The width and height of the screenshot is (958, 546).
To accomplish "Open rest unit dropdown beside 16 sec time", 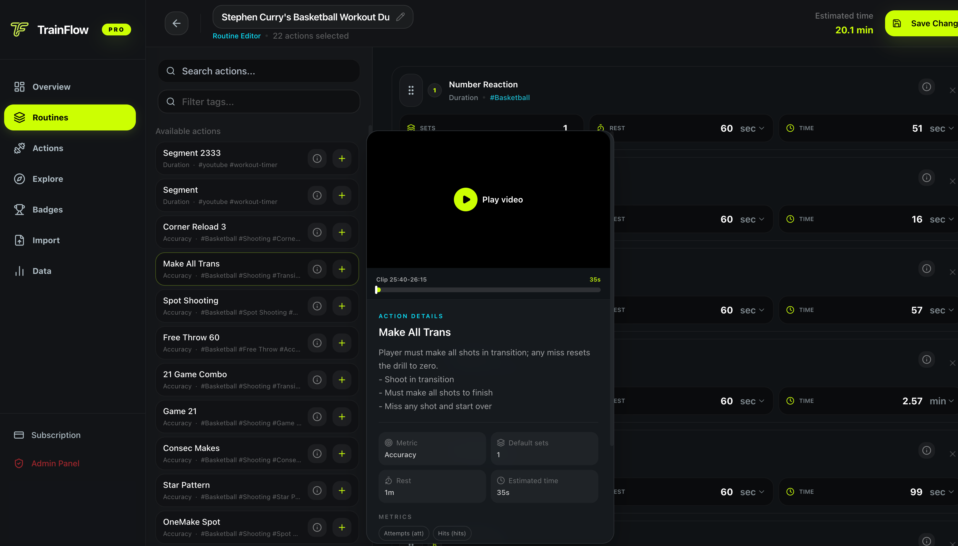I will 752,219.
